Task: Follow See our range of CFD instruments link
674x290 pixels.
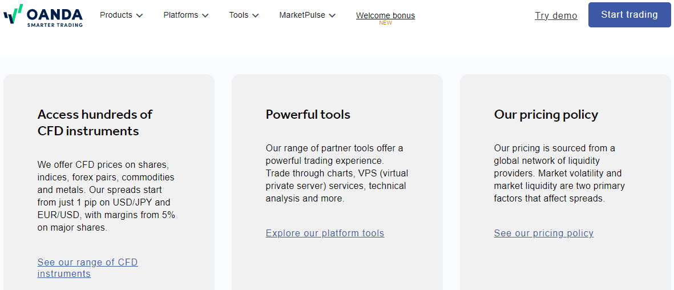Action: (88, 268)
